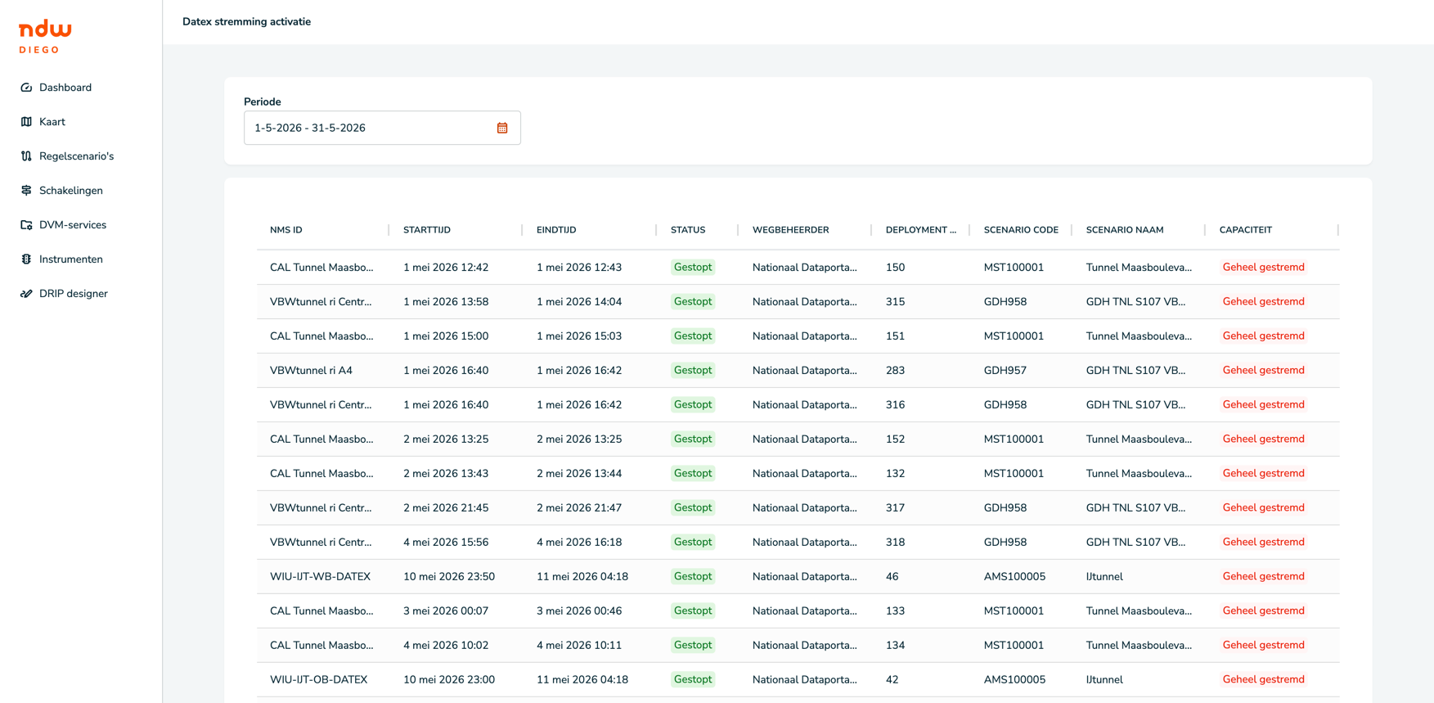Click the DRIP designer pencil icon
The width and height of the screenshot is (1434, 703).
(26, 294)
